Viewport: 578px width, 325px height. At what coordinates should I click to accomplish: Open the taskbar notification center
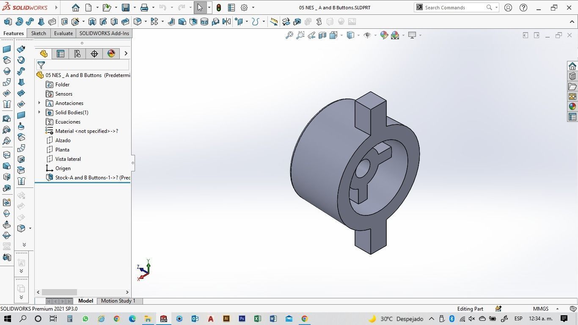(x=564, y=319)
